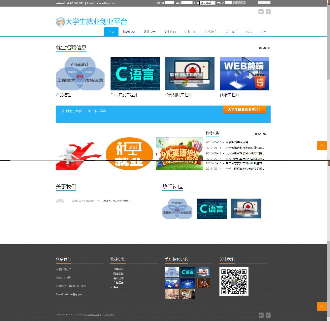The image size is (330, 321).
Task: Click the footer C语言 small thumbnail
Action: point(187,272)
